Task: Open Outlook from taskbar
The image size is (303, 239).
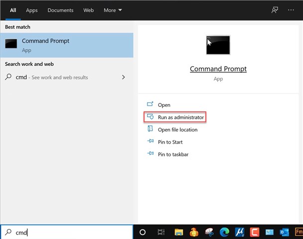Action: pos(285,232)
